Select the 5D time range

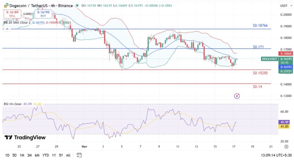(x=14, y=155)
